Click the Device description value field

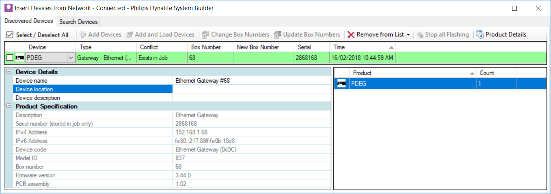(252, 98)
